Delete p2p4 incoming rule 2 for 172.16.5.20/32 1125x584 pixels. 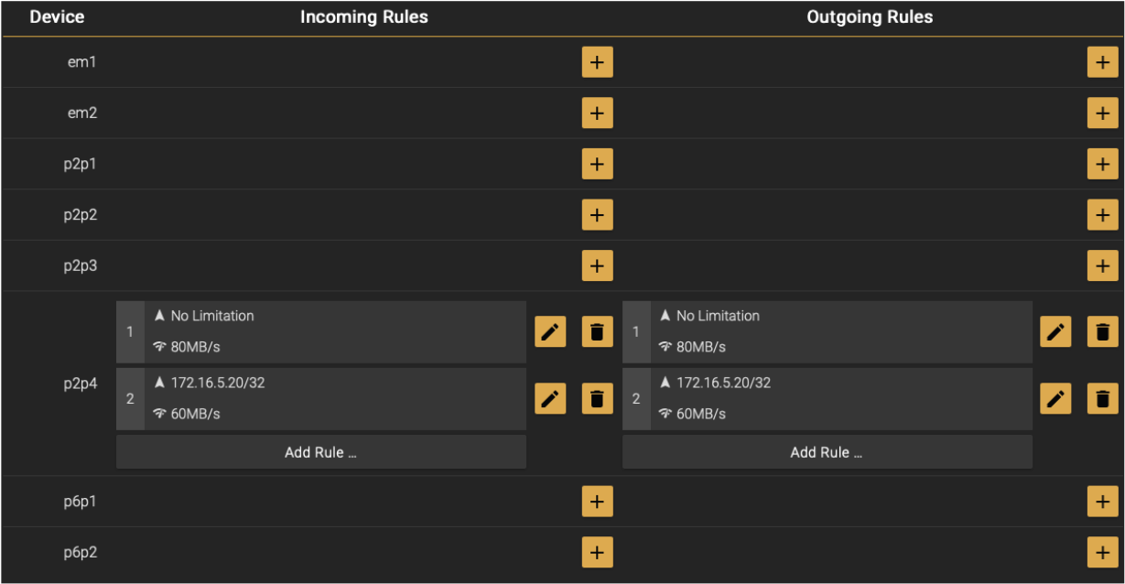597,398
